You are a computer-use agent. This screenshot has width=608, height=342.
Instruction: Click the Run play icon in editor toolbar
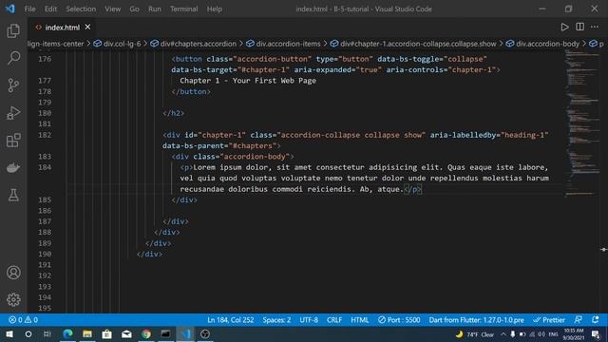point(564,28)
